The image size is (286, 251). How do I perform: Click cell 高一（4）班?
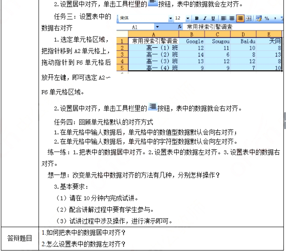[x=153, y=68]
